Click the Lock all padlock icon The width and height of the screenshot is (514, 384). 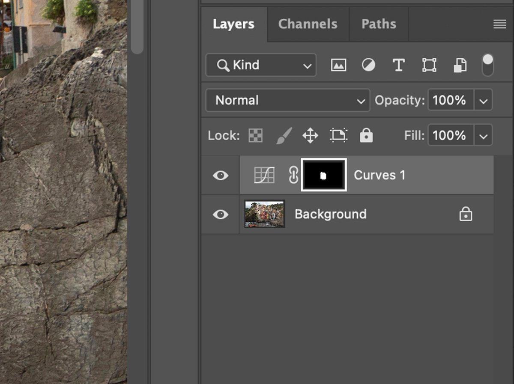pos(366,136)
